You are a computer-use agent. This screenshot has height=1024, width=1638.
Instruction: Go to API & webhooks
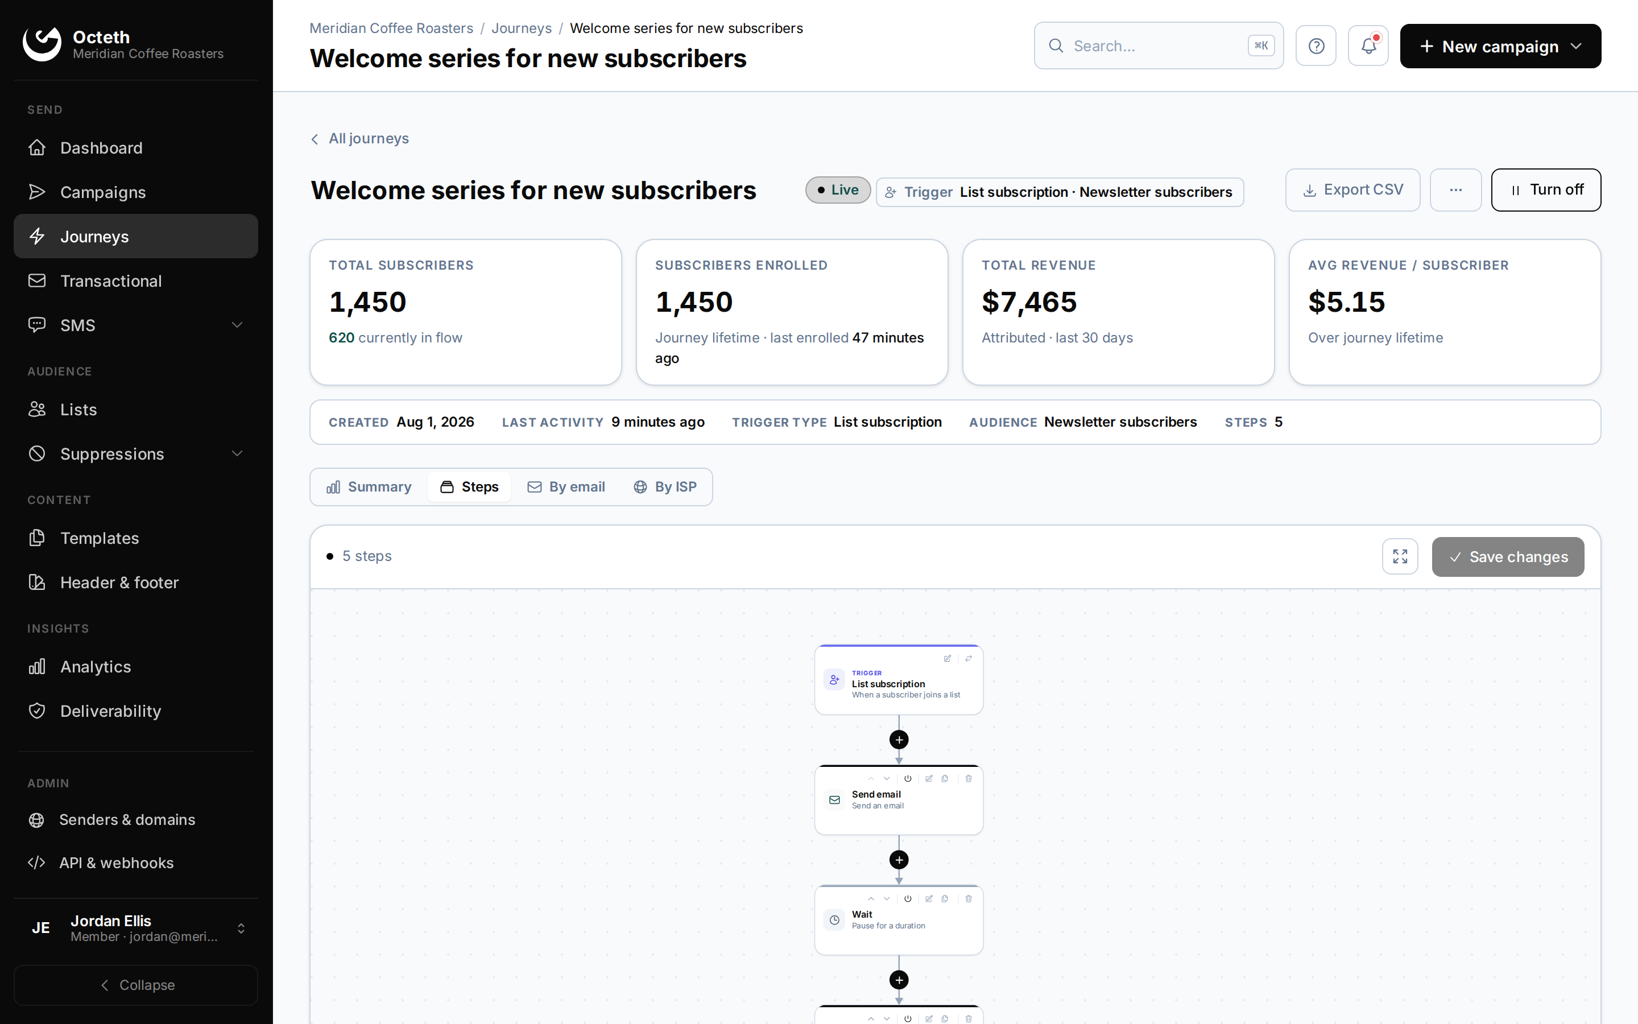click(x=135, y=863)
